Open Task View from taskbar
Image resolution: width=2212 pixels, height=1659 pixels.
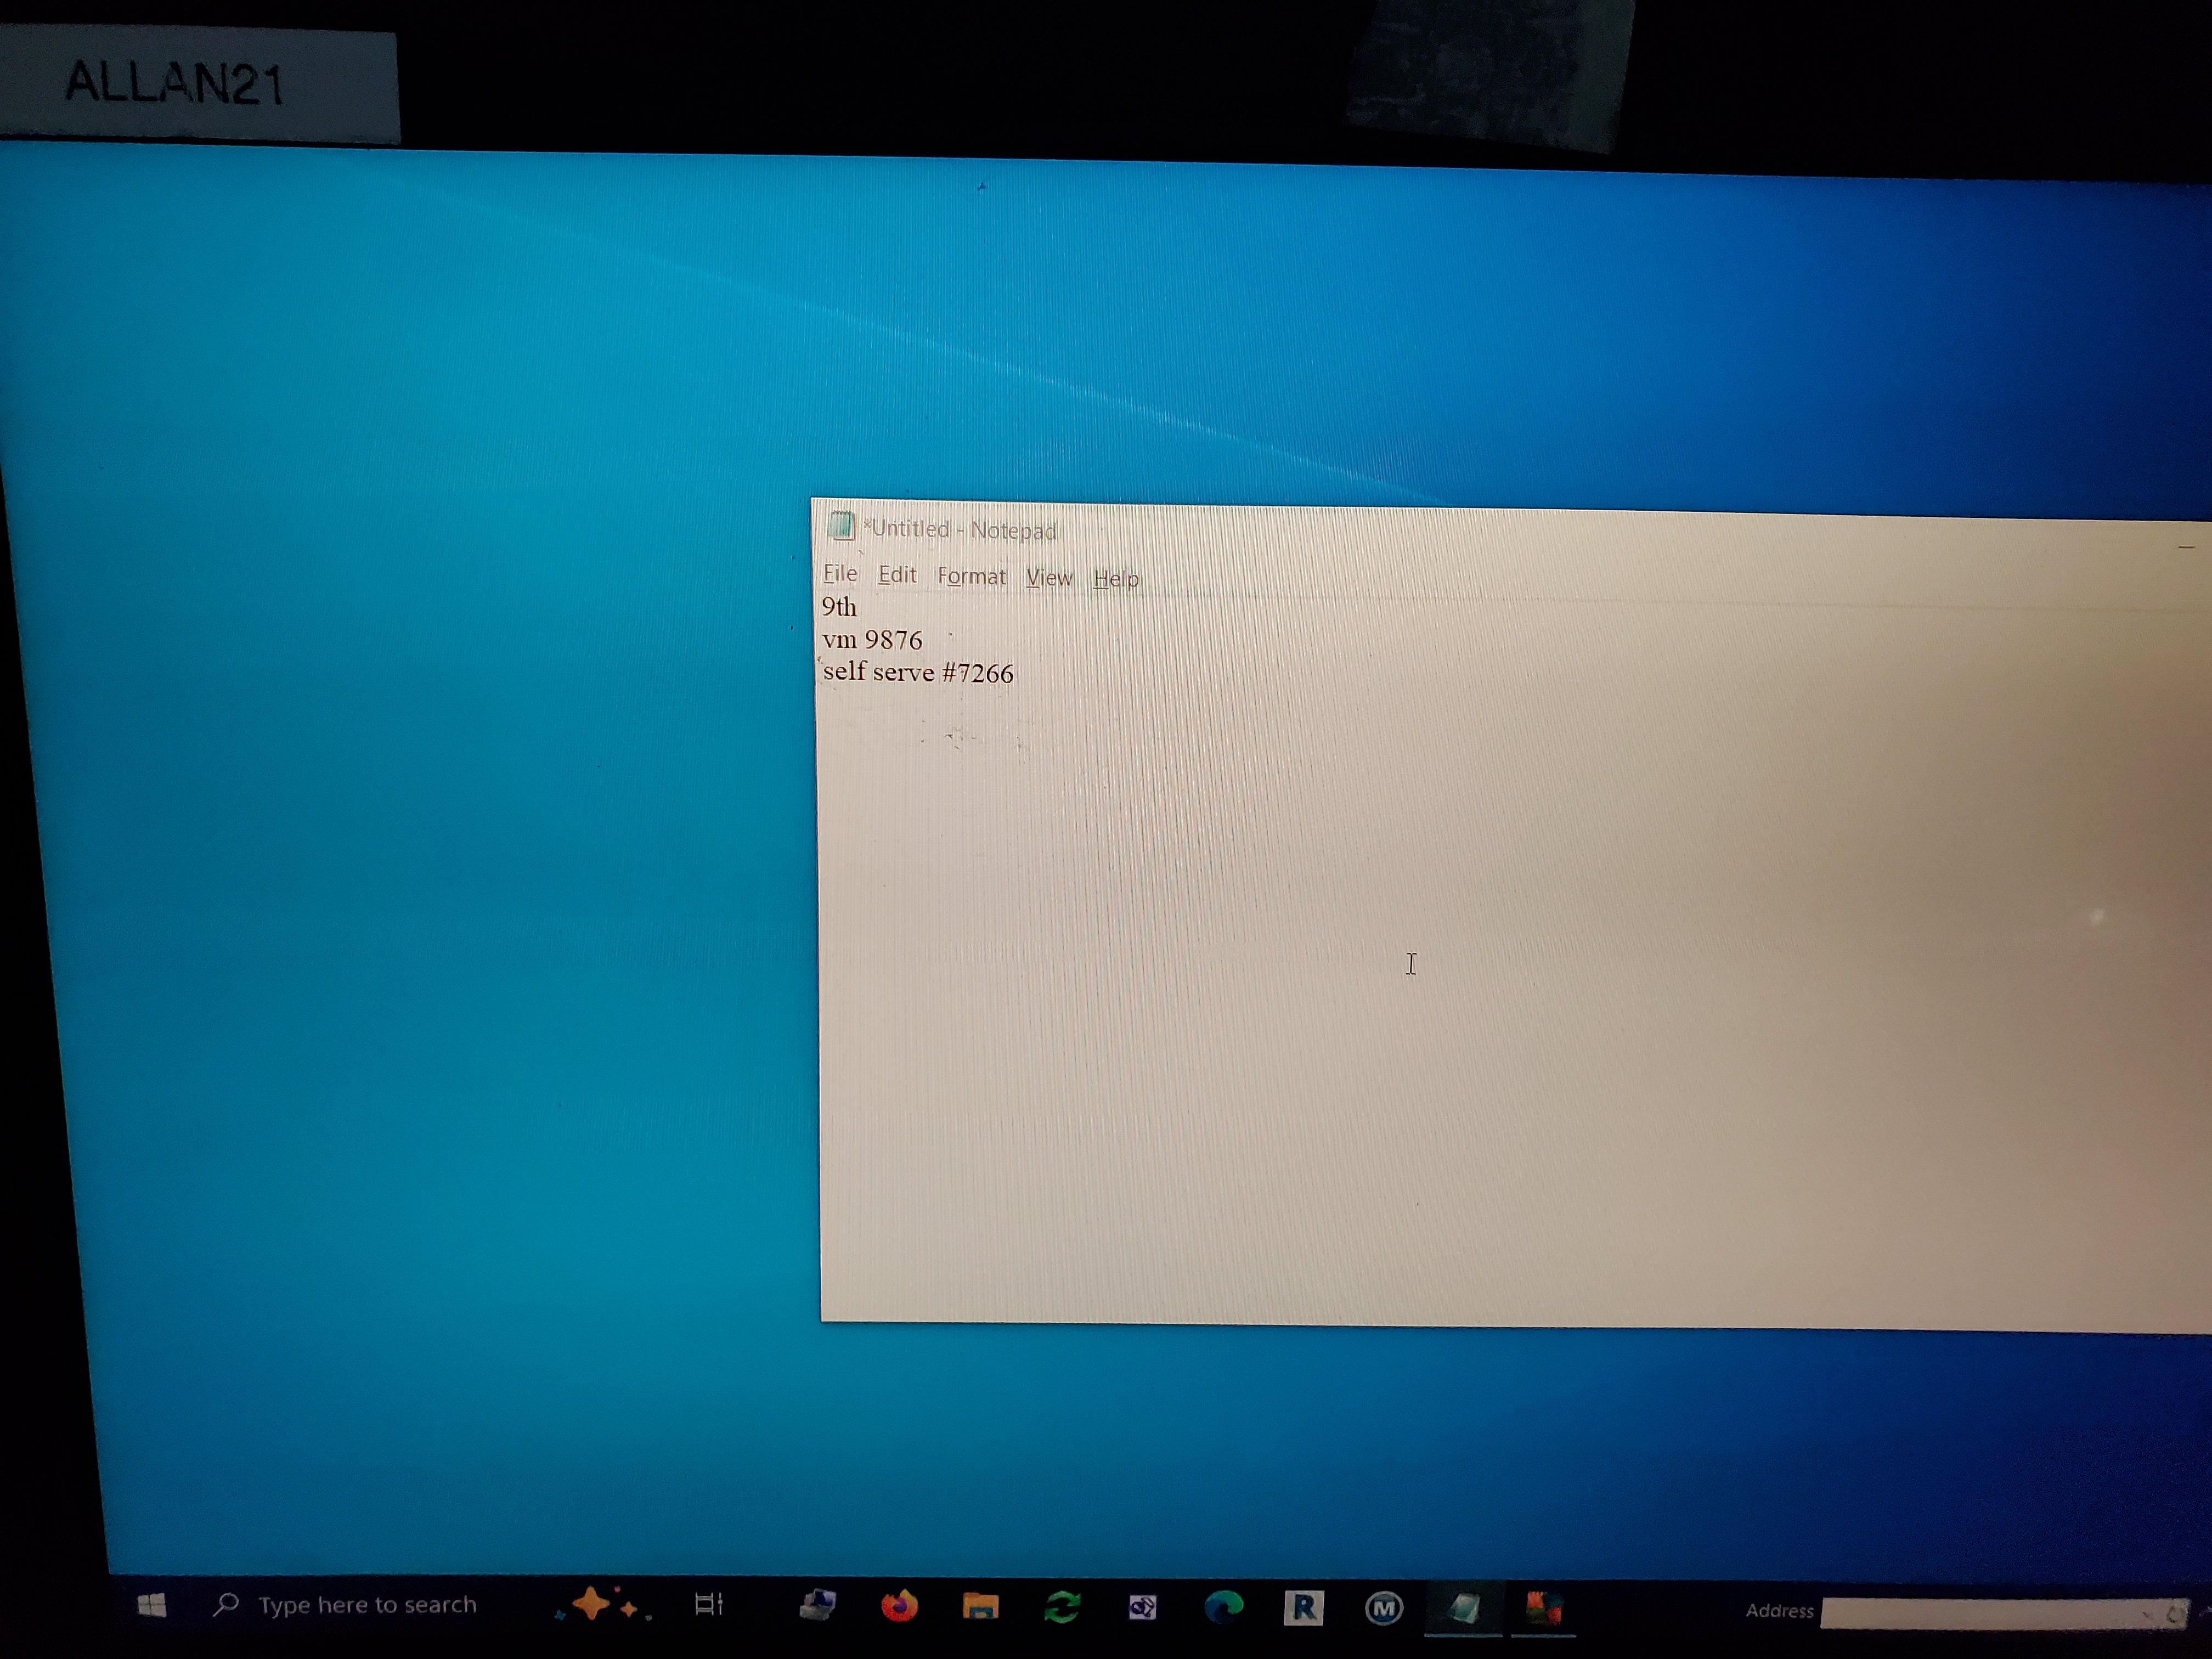tap(708, 1604)
